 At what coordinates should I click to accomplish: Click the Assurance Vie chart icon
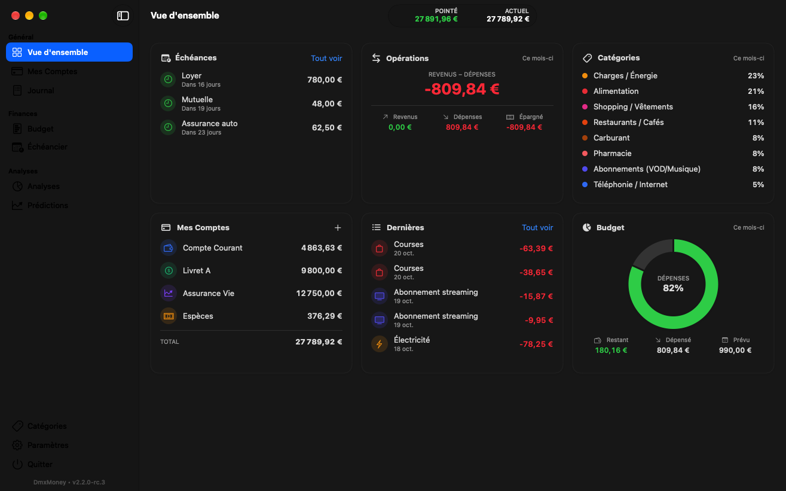[x=169, y=293]
